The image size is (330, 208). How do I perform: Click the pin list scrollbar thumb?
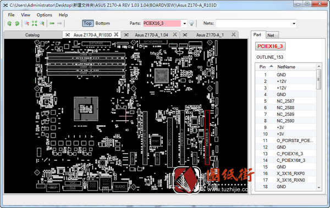pos(318,80)
